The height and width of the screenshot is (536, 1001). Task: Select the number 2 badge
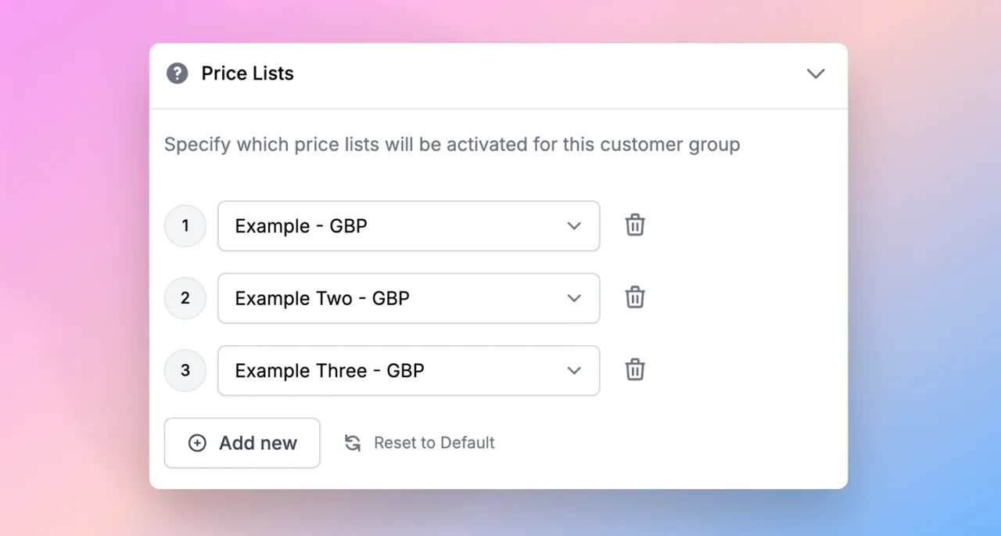pyautogui.click(x=185, y=298)
